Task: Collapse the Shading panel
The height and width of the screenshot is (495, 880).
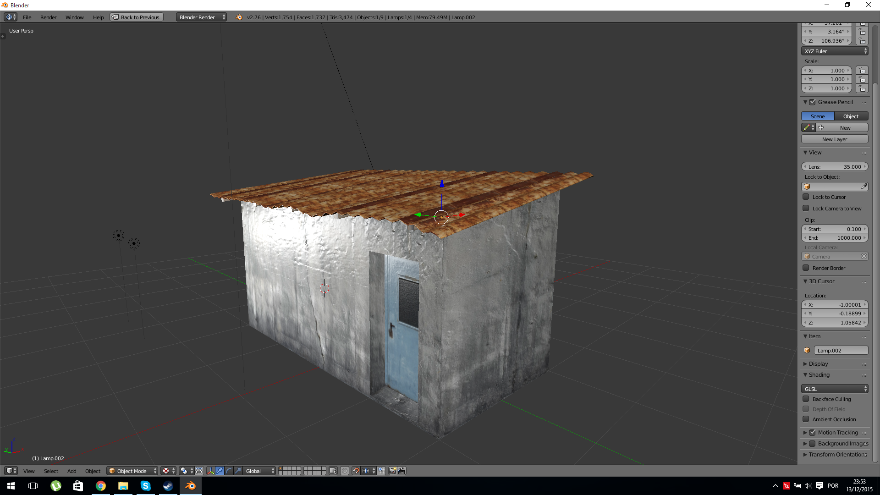Action: point(805,375)
